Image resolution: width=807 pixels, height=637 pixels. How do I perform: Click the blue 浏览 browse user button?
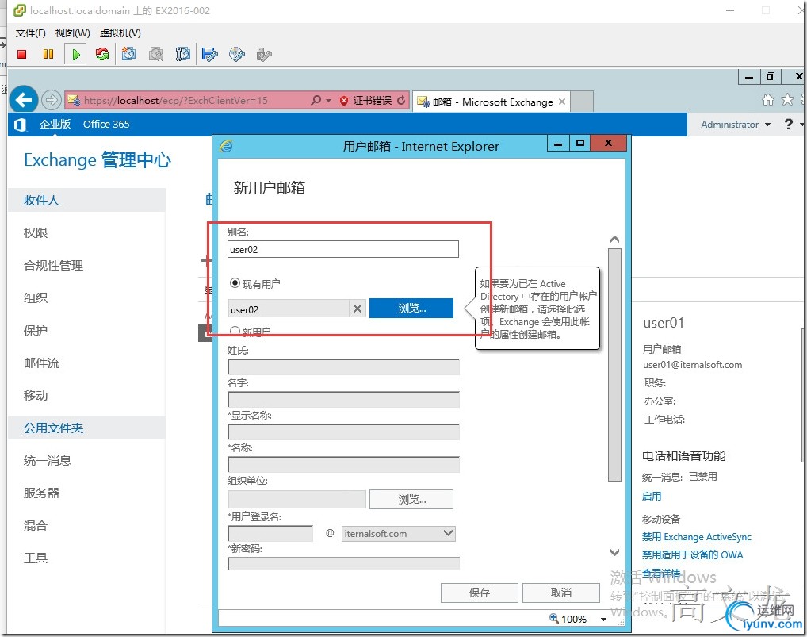click(x=411, y=308)
